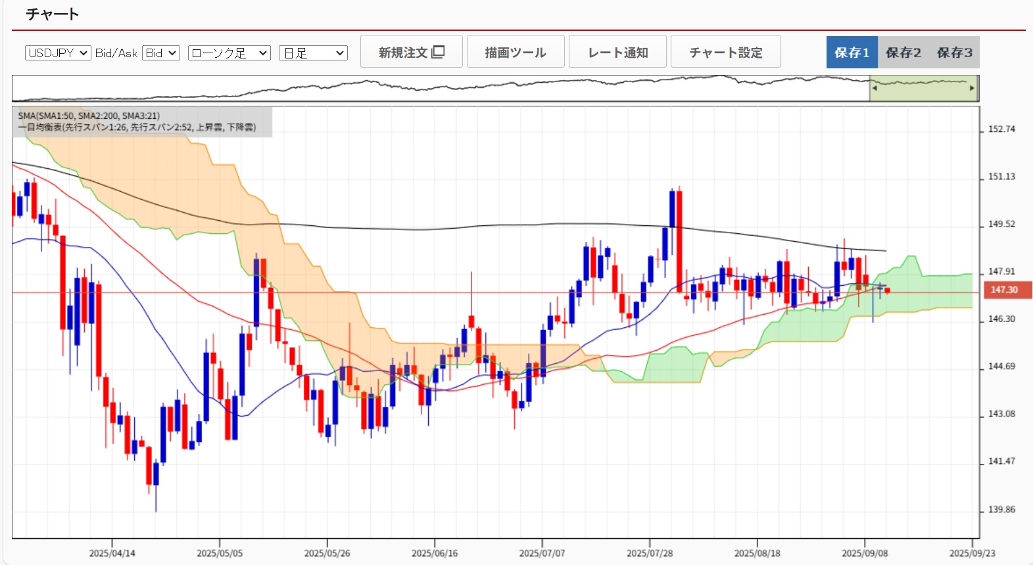Click the 141.47 price axis label

coord(1001,461)
